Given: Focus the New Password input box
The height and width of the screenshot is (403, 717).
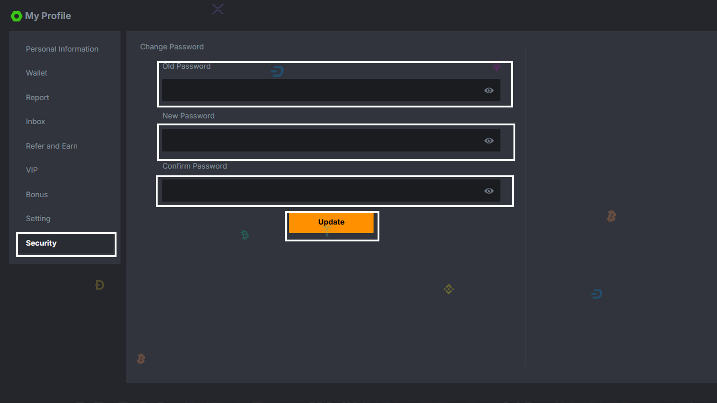Looking at the screenshot, I should point(321,140).
